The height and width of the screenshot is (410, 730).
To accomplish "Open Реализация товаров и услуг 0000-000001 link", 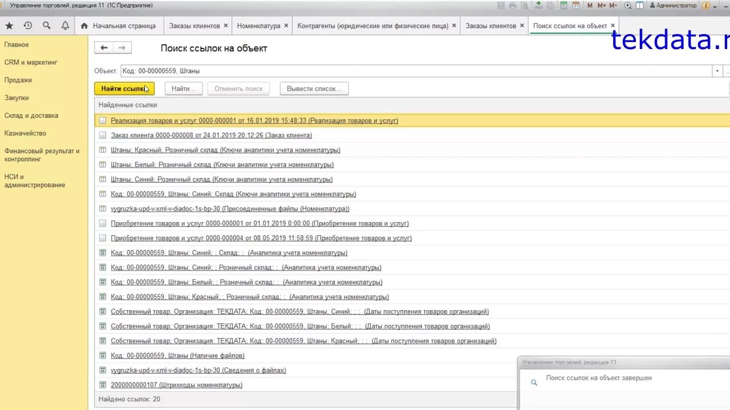I will click(x=254, y=121).
